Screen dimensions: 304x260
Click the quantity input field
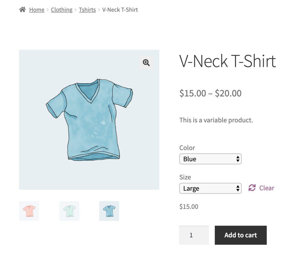pyautogui.click(x=194, y=235)
